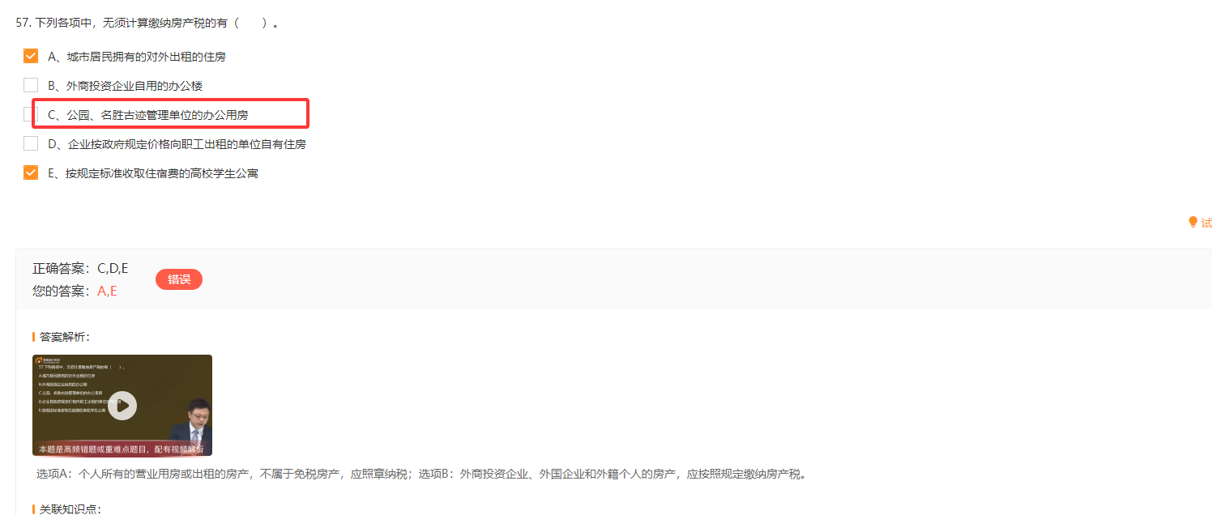The height and width of the screenshot is (515, 1212).
Task: Click 您的答案 A,E text
Action: pos(75,291)
